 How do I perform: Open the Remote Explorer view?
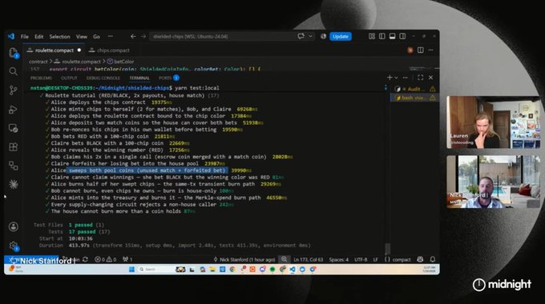(x=13, y=128)
